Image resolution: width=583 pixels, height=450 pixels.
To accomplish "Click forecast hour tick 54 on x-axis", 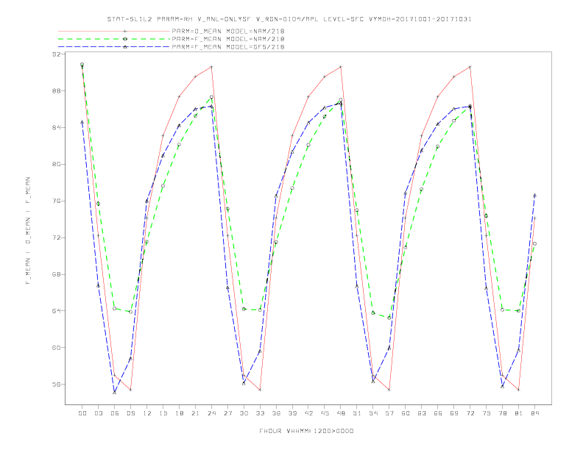I will click(x=373, y=413).
